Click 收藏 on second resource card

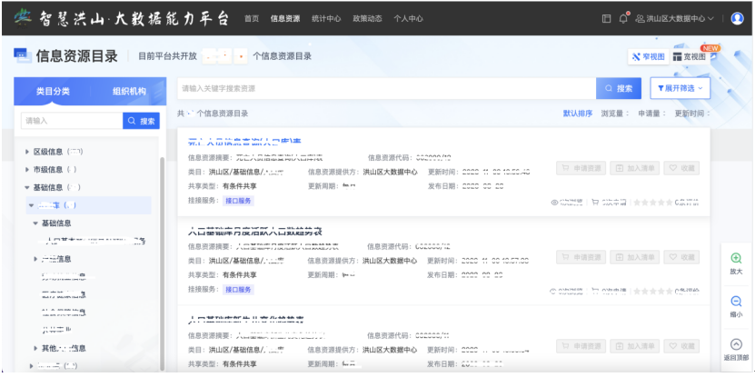click(x=681, y=257)
